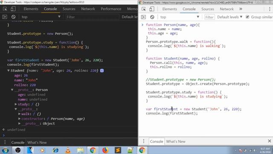
Task: Open top context dropdown in right DevTools
Action: 180,17
